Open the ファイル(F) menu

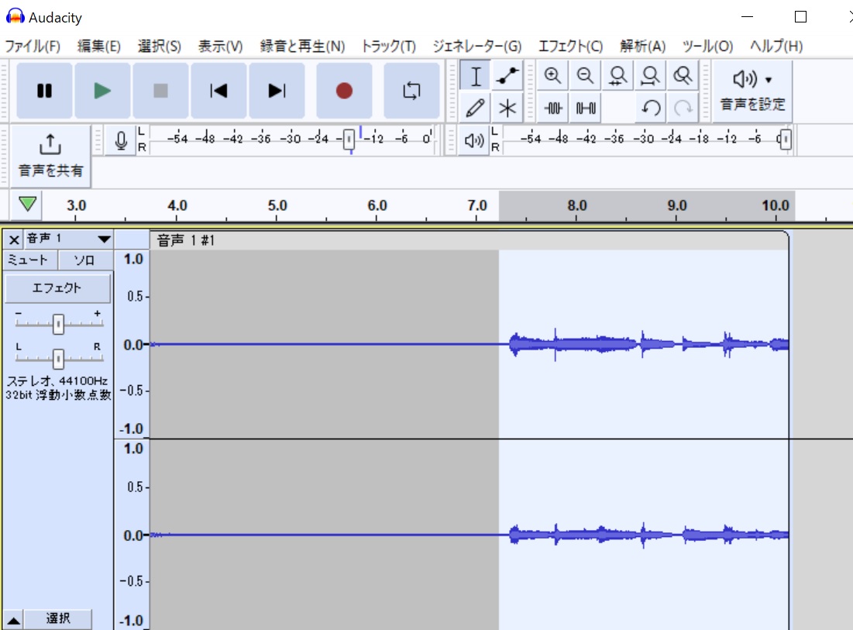point(33,46)
